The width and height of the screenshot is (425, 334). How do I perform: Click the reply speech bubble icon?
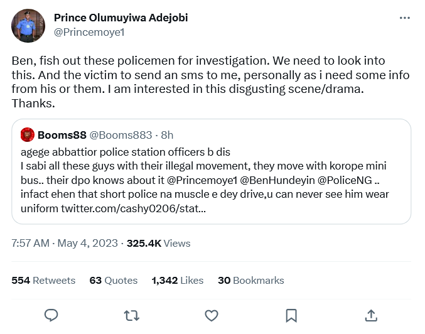[x=52, y=315]
